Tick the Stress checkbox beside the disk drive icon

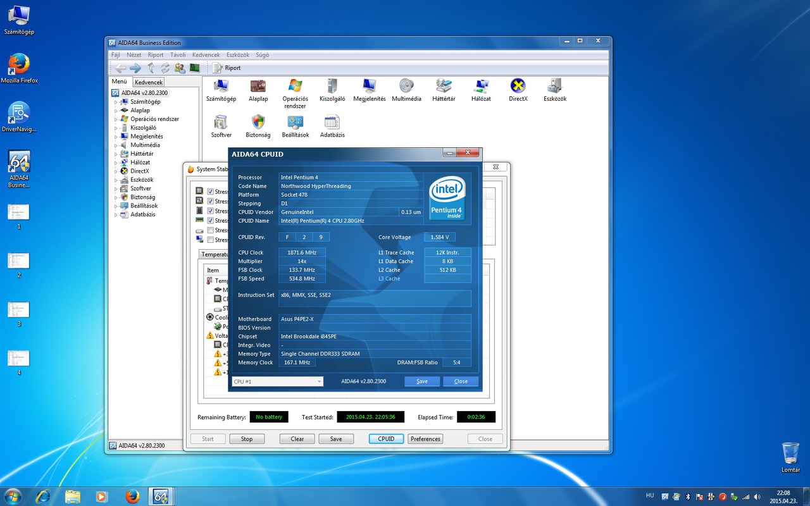tap(211, 230)
